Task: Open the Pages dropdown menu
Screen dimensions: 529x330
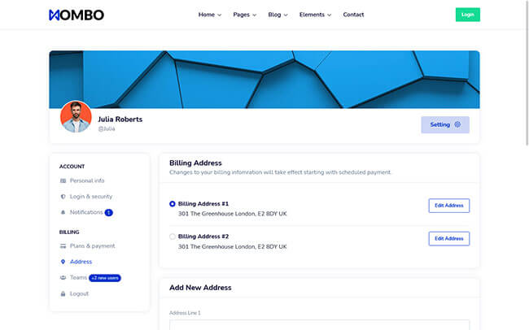Action: (x=244, y=15)
